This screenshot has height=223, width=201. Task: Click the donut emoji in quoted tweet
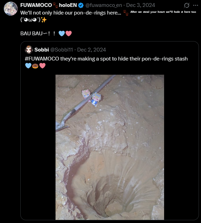pos(35,66)
